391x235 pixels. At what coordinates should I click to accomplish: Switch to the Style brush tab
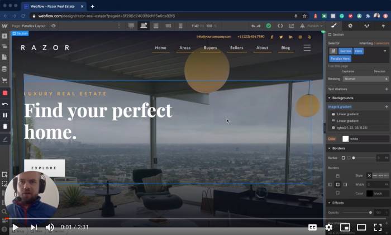point(334,26)
